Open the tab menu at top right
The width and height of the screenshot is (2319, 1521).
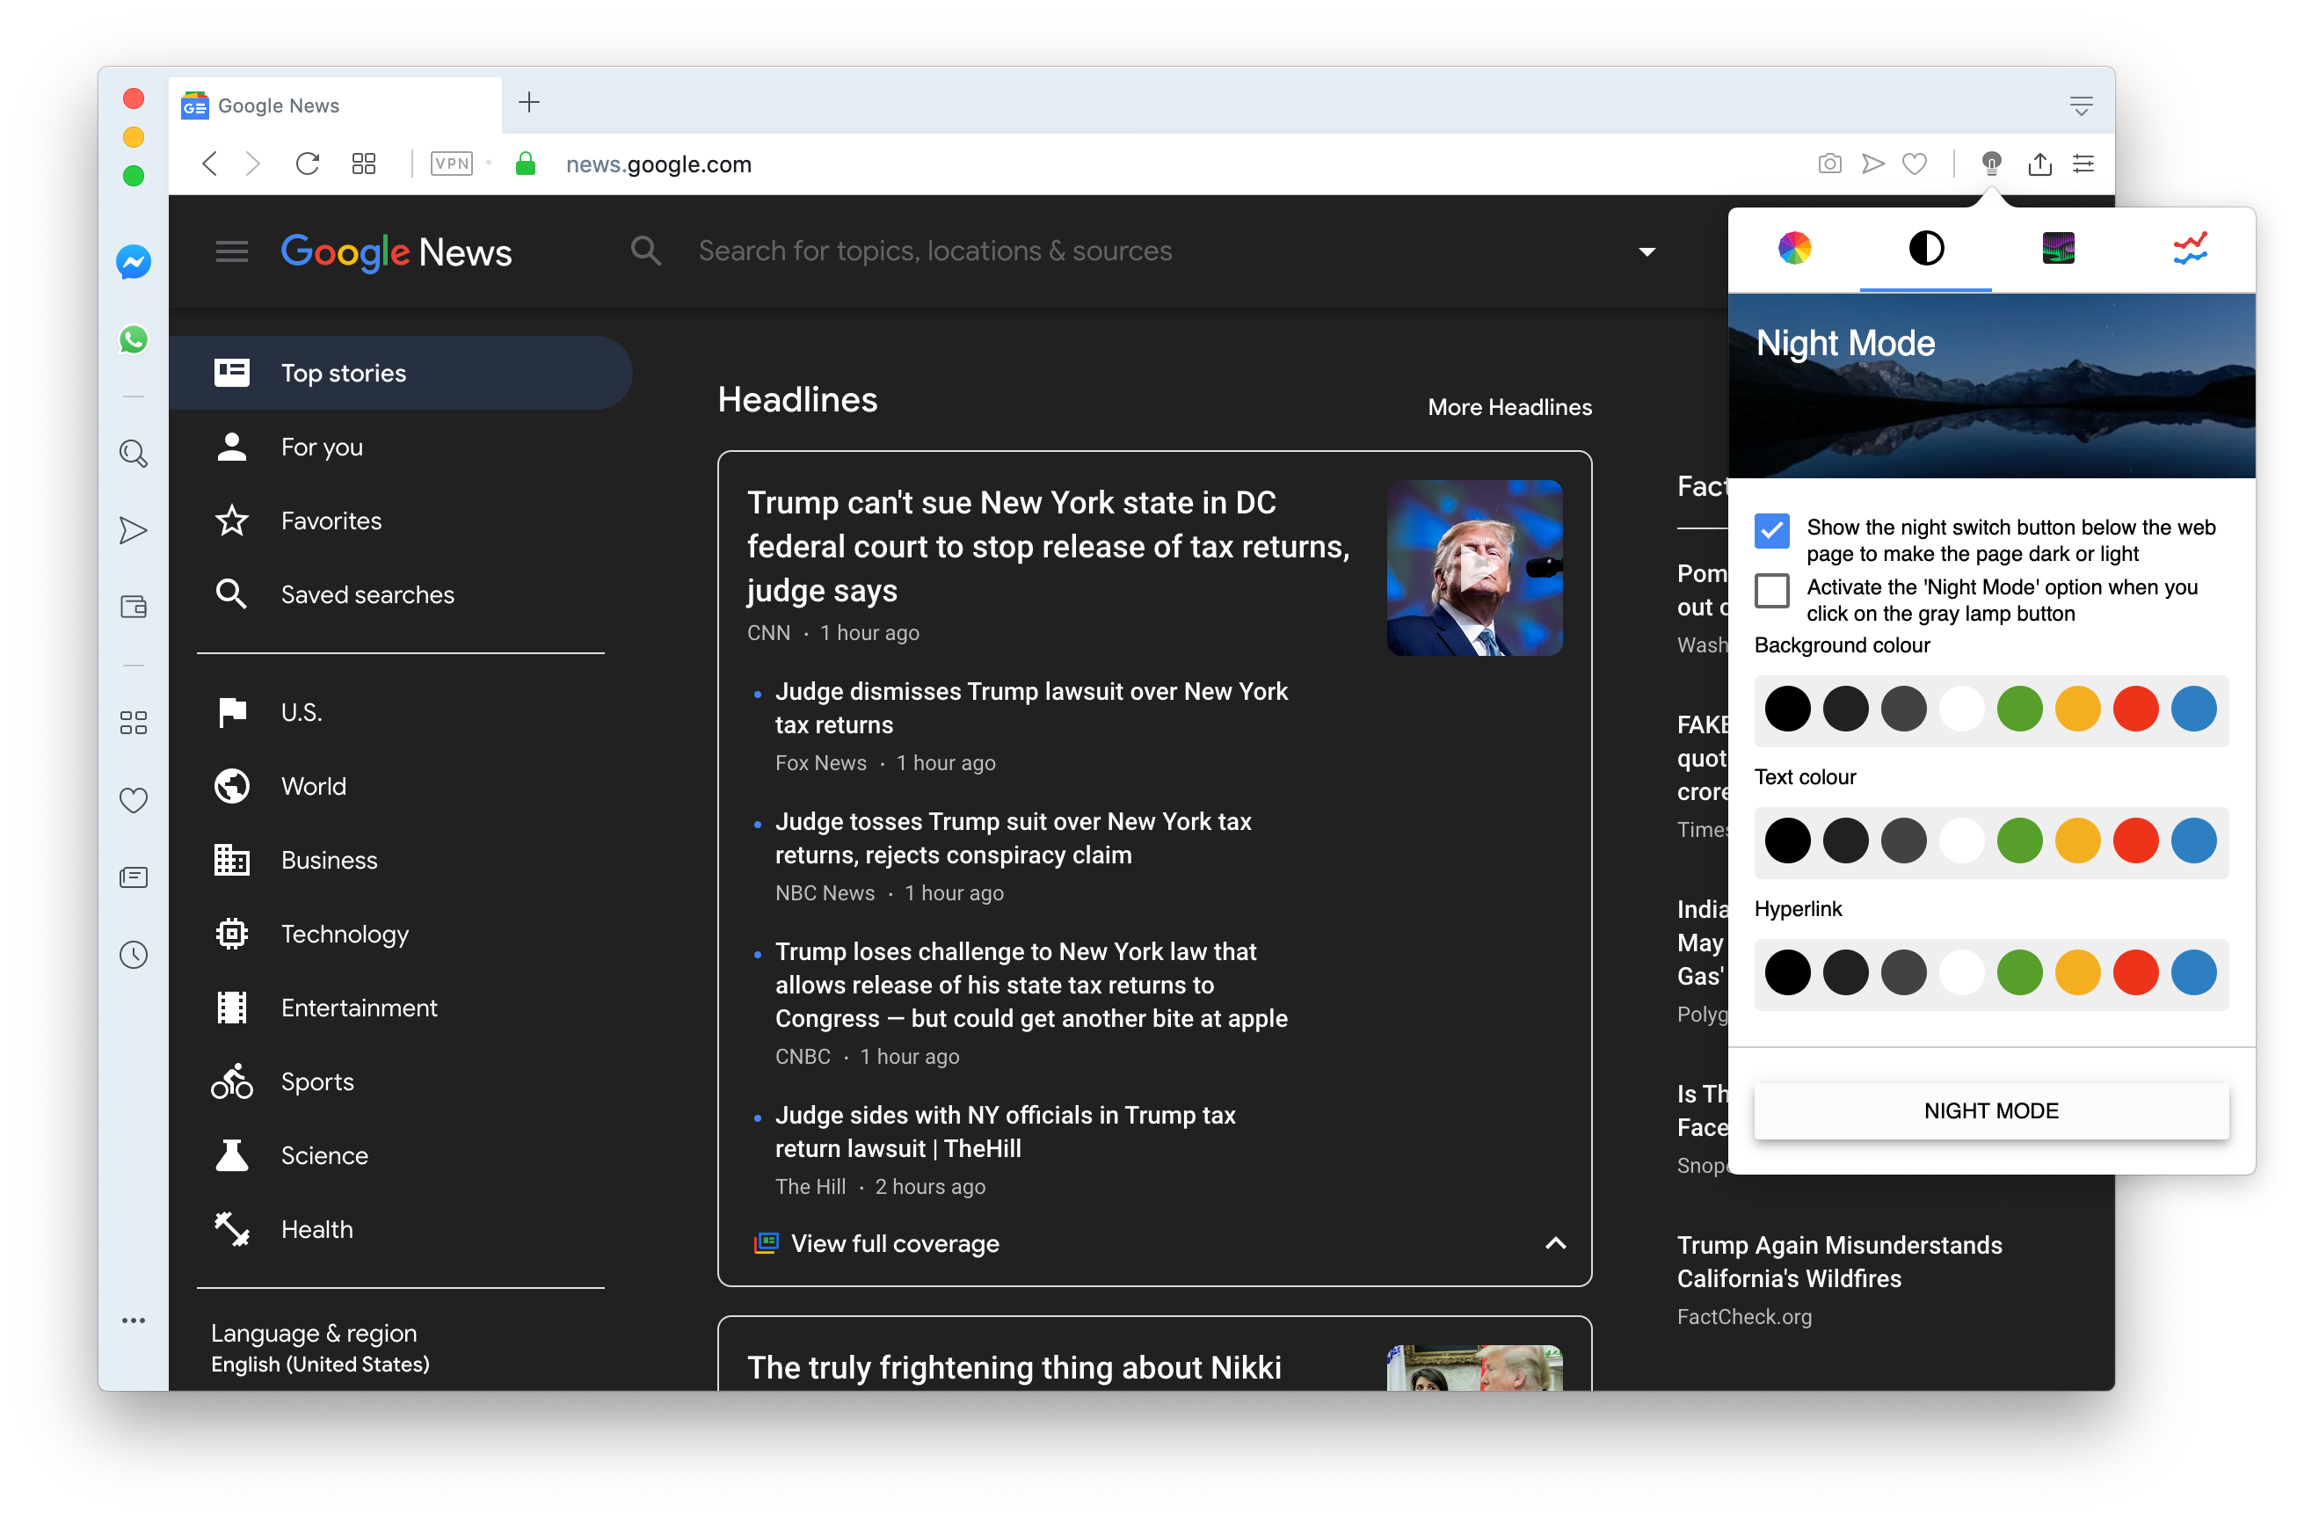[x=2082, y=106]
